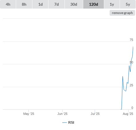Switch the chart to 1y range
Screen dimensions: 136x130
pyautogui.click(x=112, y=4)
